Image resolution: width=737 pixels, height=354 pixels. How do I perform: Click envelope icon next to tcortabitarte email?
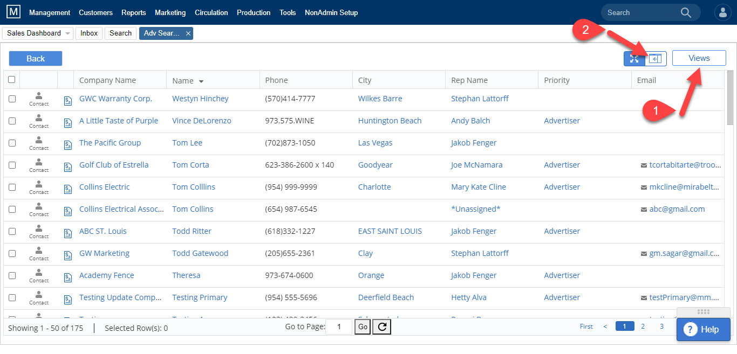coord(644,165)
